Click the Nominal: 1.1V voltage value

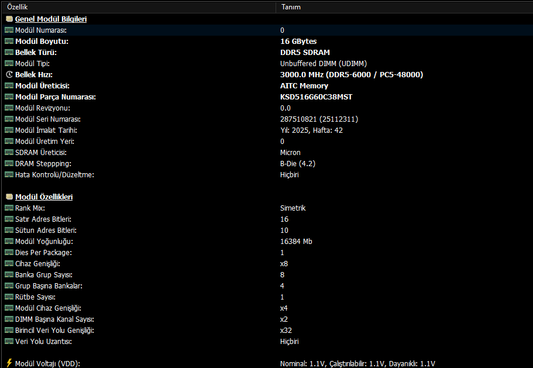point(357,363)
